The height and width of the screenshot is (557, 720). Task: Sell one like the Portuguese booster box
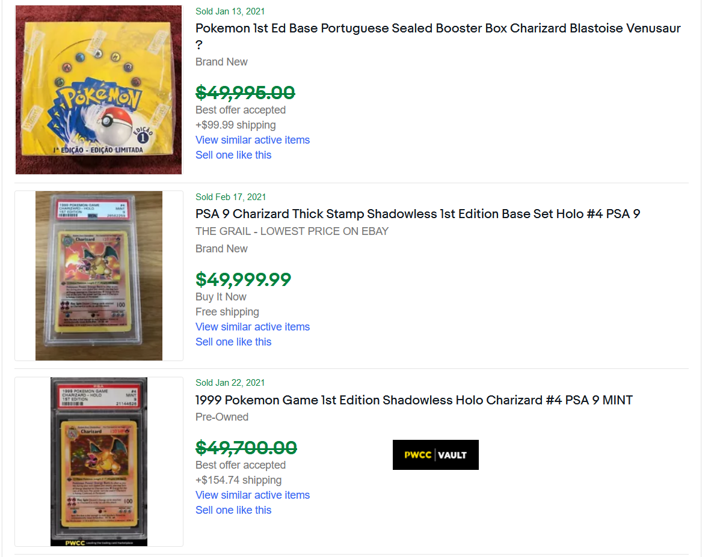233,155
